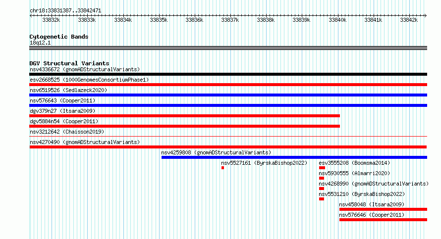Screen dimensions: 441x239
Task: Click the DGV Structural Variants track title
Action: click(69, 63)
